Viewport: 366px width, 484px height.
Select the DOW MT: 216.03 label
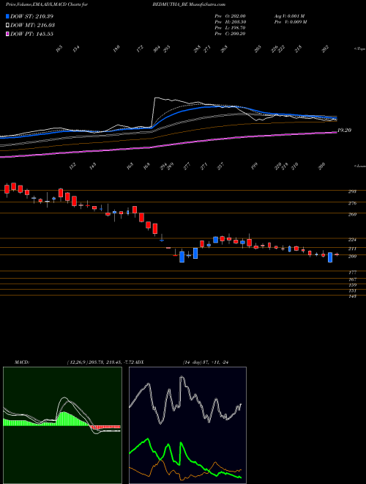[33, 25]
